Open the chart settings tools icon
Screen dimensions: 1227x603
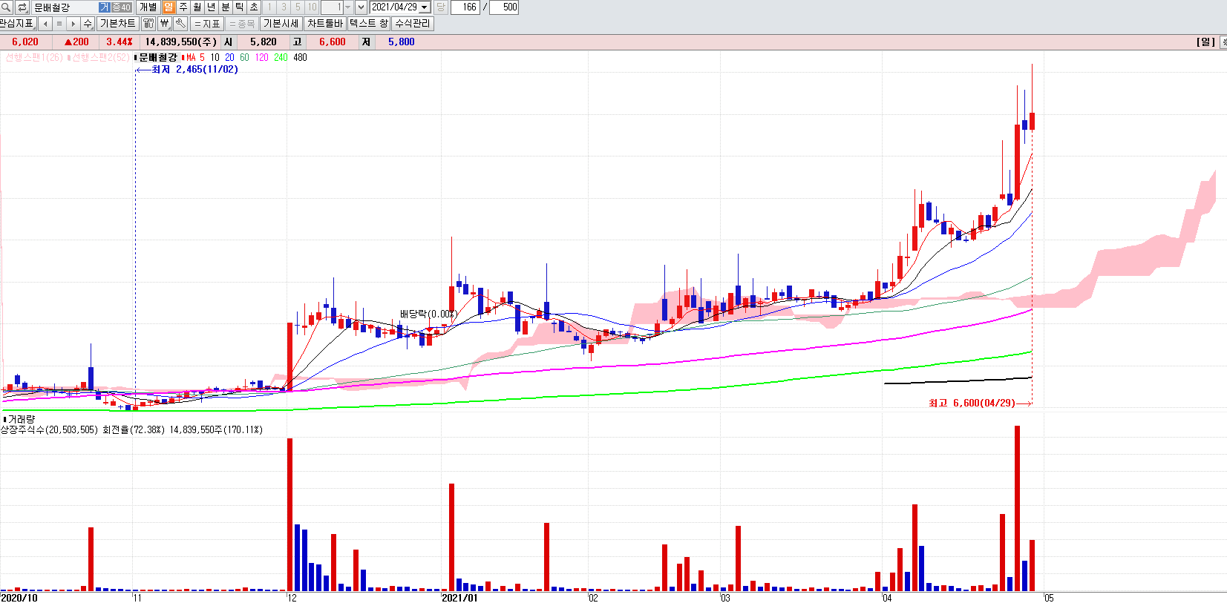pos(148,24)
